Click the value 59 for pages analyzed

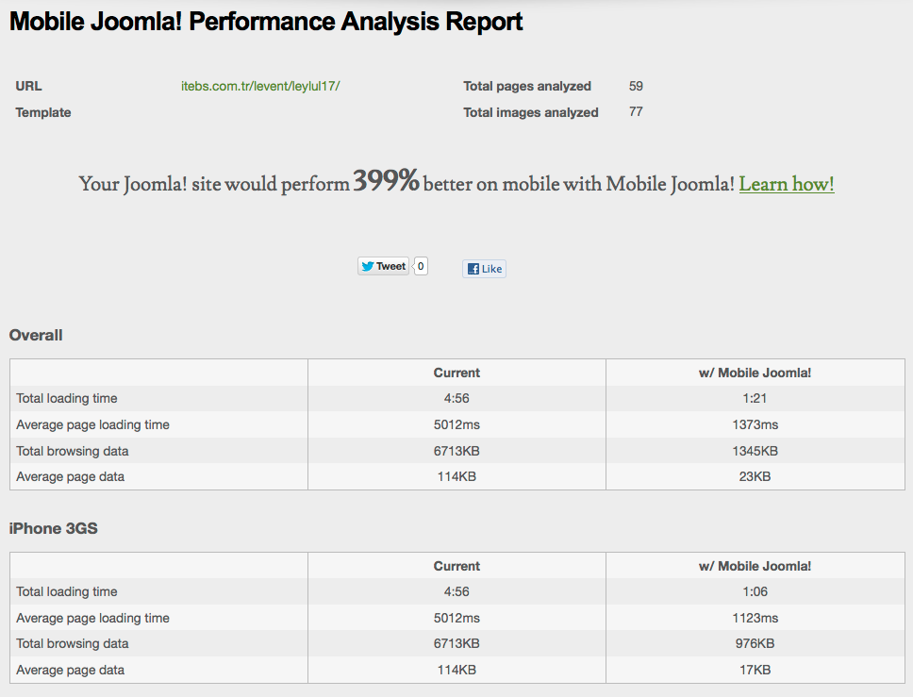pyautogui.click(x=636, y=86)
